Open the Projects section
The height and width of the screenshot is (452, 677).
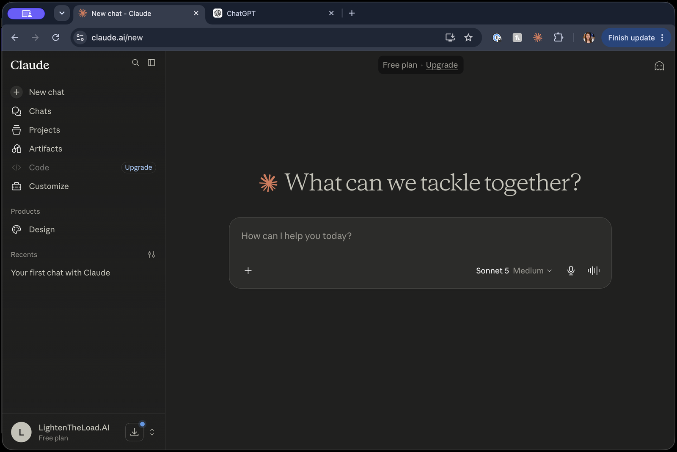[x=83, y=130]
